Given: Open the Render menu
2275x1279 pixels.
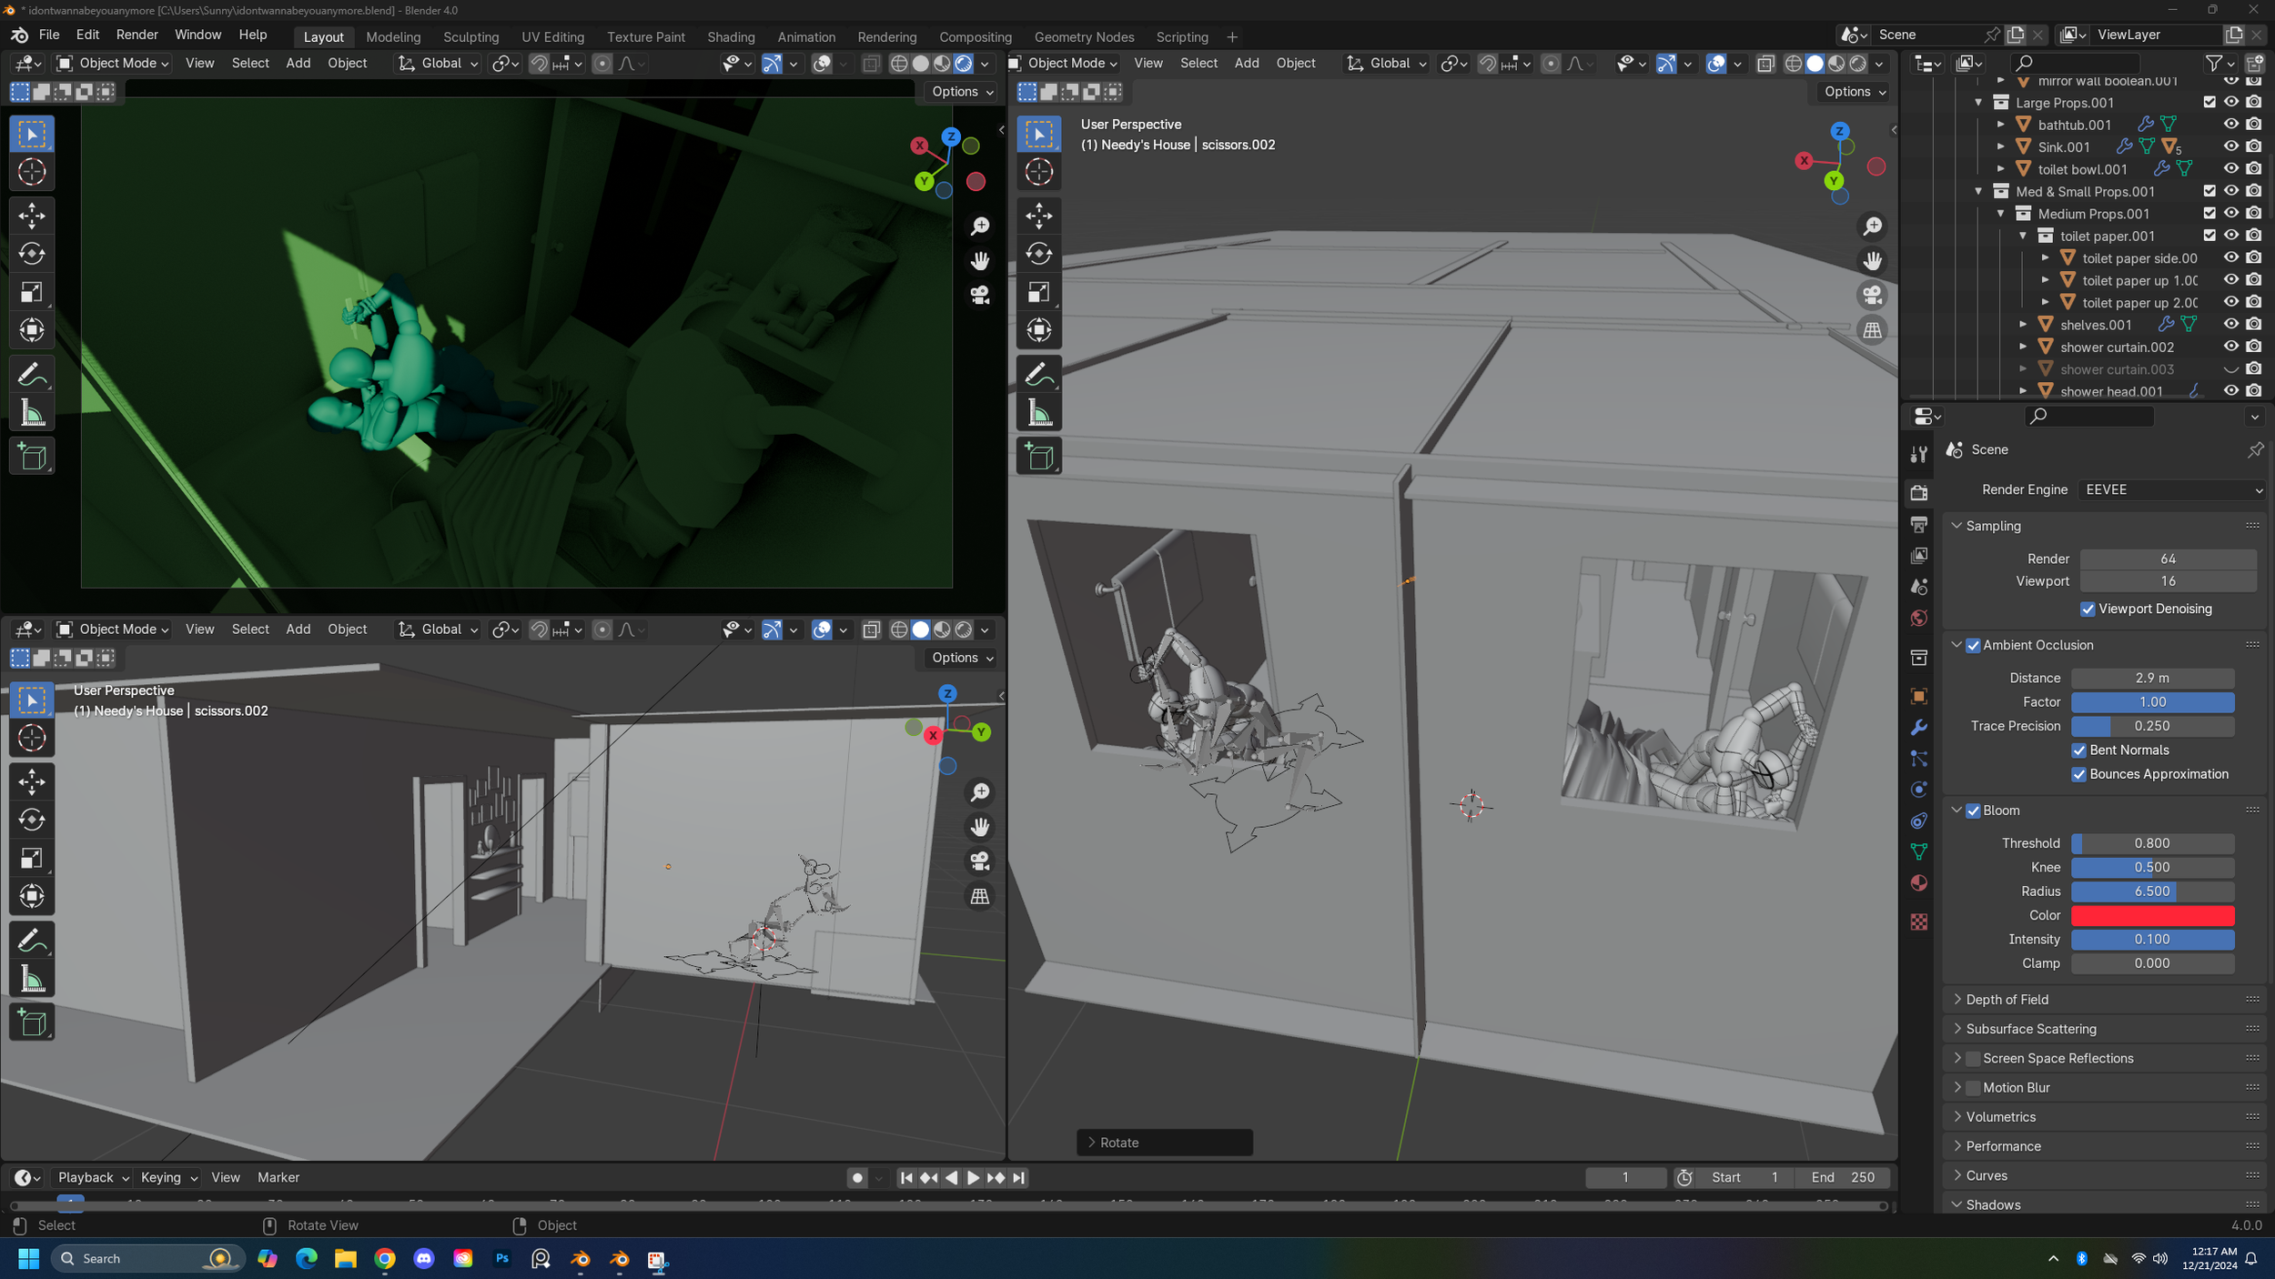Looking at the screenshot, I should coord(136,35).
